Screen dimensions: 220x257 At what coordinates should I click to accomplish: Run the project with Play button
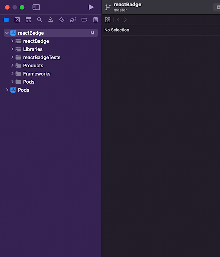tap(91, 7)
